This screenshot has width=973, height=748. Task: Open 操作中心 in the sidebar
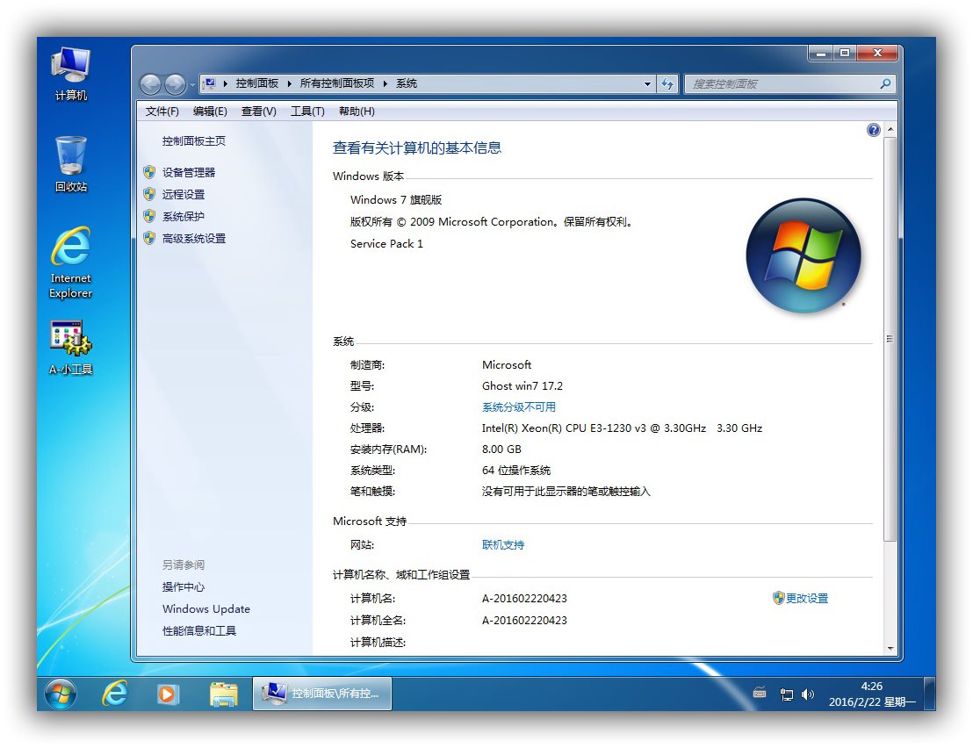coord(184,586)
